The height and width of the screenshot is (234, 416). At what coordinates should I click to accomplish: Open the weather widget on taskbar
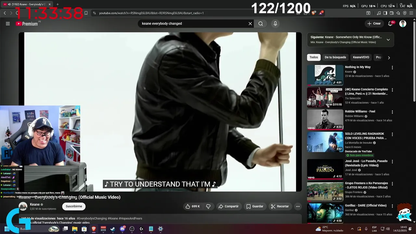tap(329, 229)
